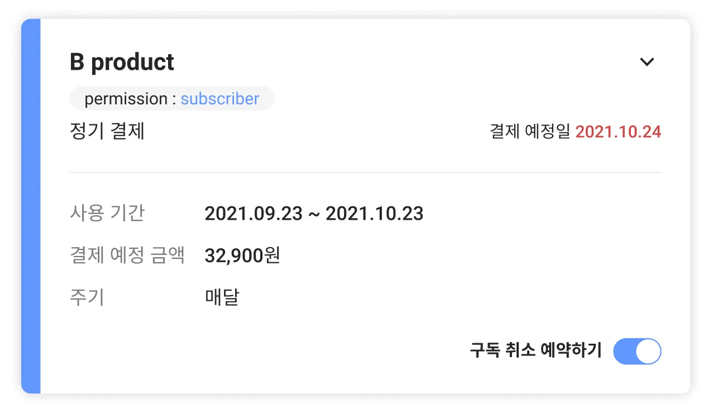Select the 결제 예정 금액 label

[x=127, y=256]
